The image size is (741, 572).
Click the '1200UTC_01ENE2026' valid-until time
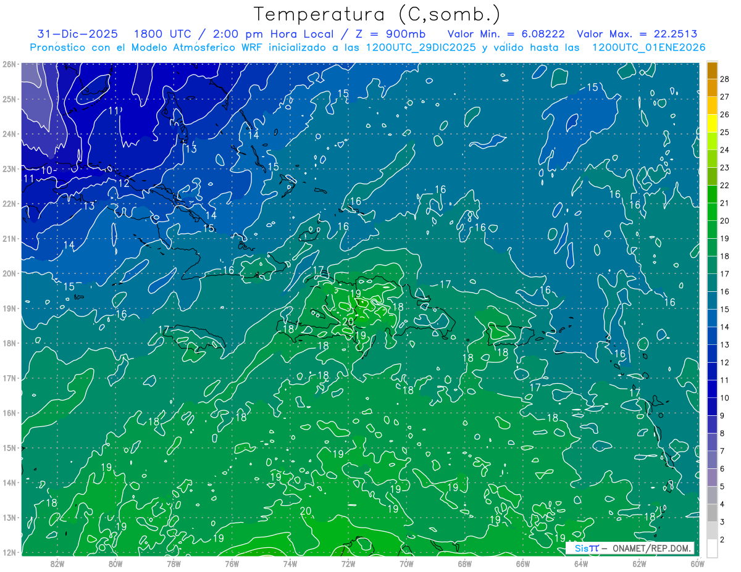pos(648,48)
